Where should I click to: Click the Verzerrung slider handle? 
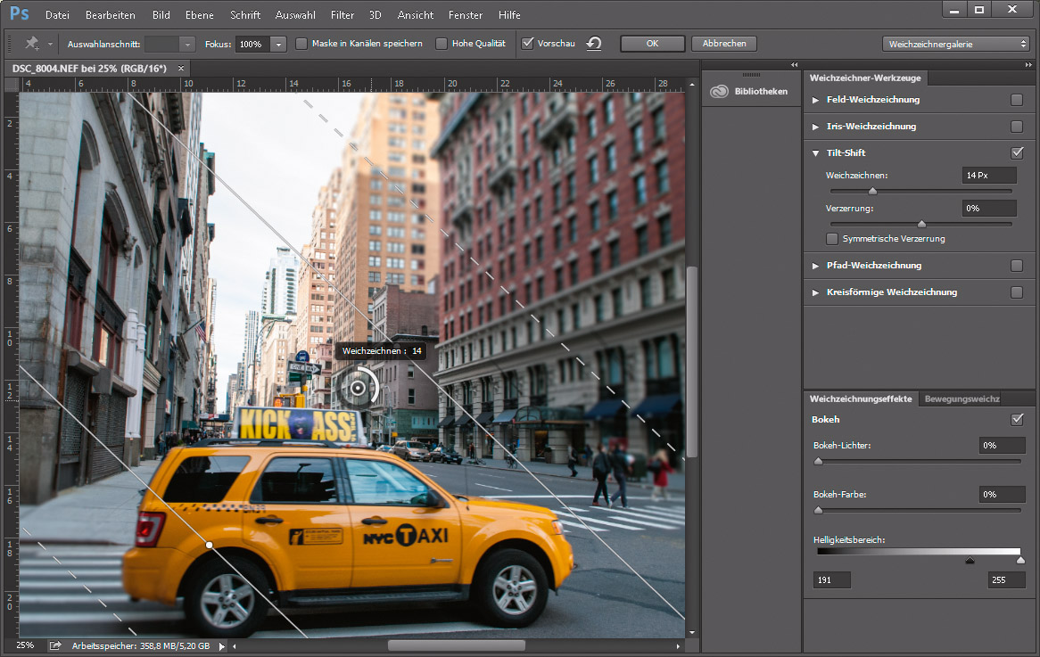click(x=921, y=225)
